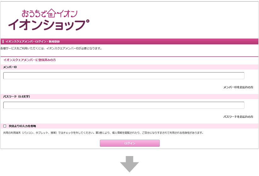Open the パスワードをお忘れの方 link

pos(238,117)
